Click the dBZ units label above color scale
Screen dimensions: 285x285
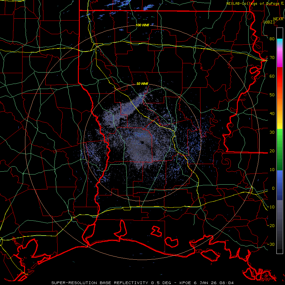(x=269, y=22)
